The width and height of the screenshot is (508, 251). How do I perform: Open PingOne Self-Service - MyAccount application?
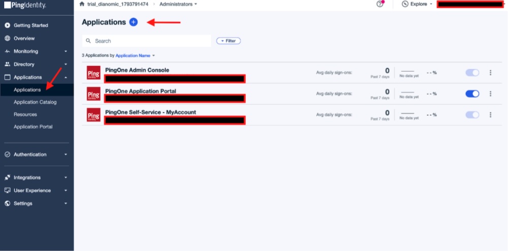pyautogui.click(x=151, y=112)
